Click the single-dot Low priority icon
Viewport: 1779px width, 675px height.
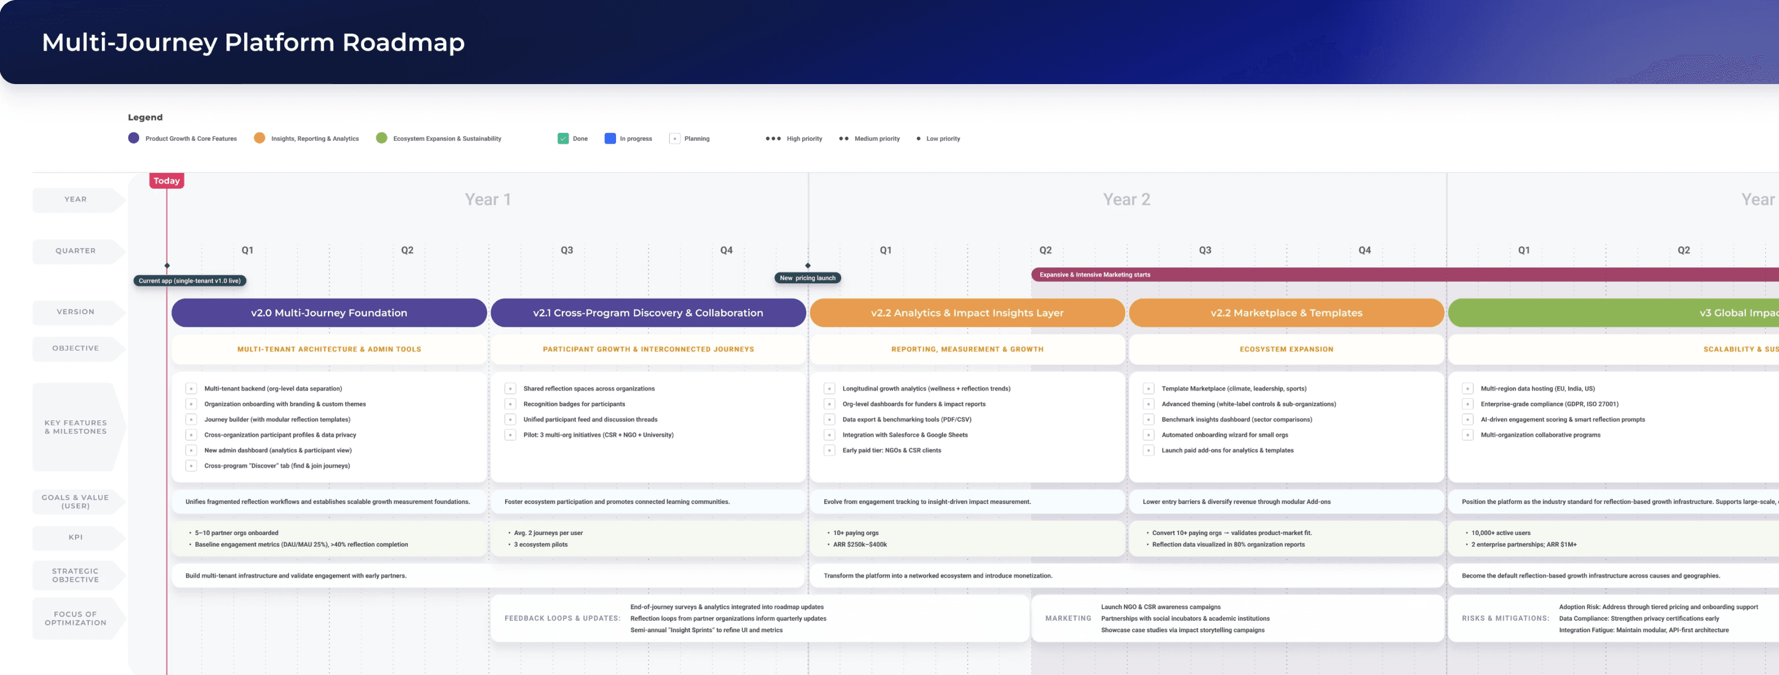pos(918,139)
